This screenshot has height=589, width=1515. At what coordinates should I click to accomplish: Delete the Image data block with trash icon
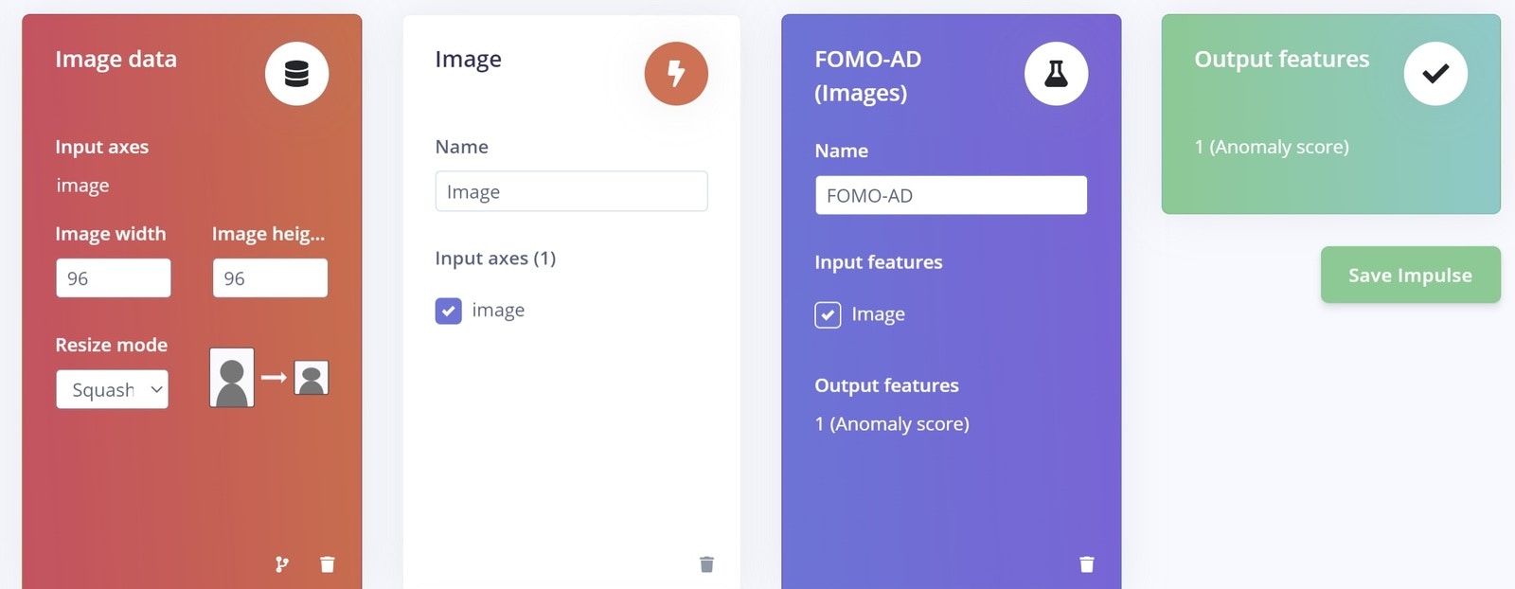tap(328, 564)
